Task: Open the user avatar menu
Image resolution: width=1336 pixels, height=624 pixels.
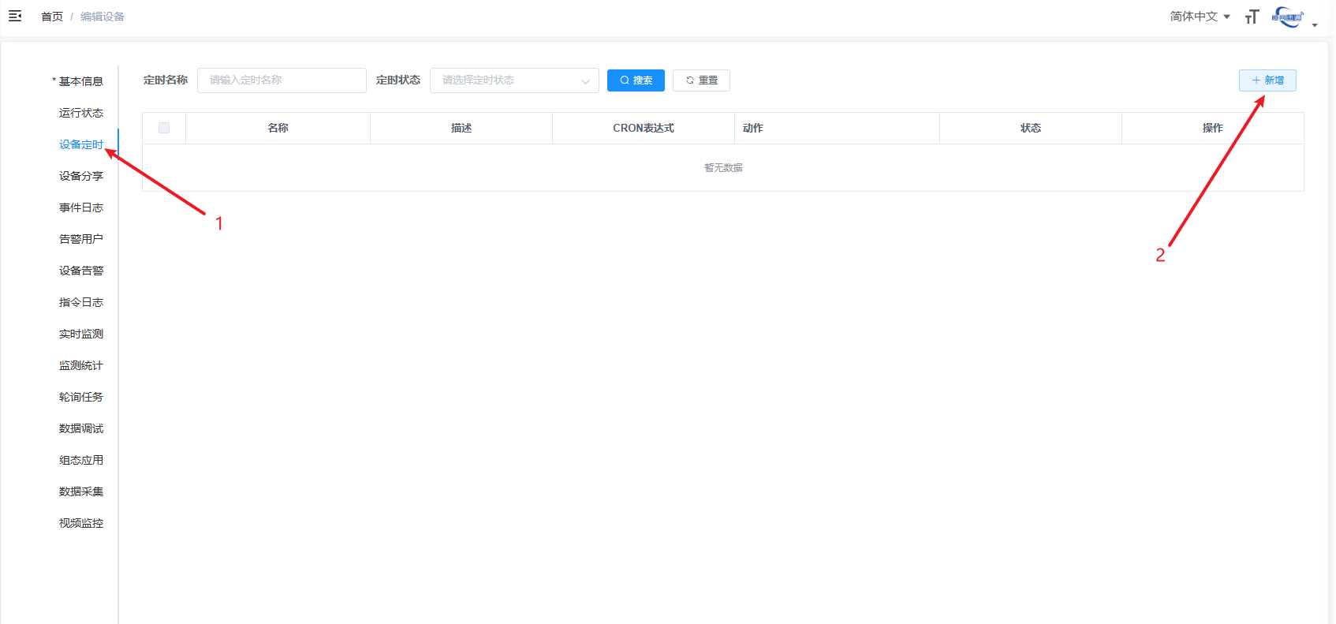Action: pyautogui.click(x=1287, y=17)
